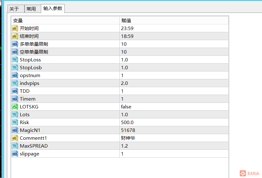Screen dimensions: 262x178
Task: Click the double icon beside StopLoss
Action: pos(15,60)
